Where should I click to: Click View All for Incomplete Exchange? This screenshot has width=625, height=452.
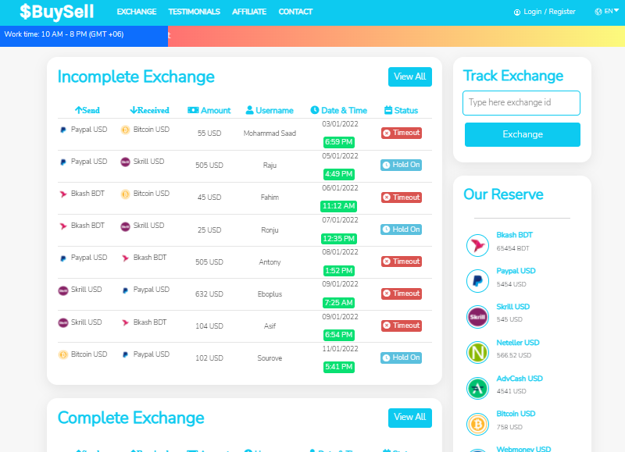click(x=409, y=77)
